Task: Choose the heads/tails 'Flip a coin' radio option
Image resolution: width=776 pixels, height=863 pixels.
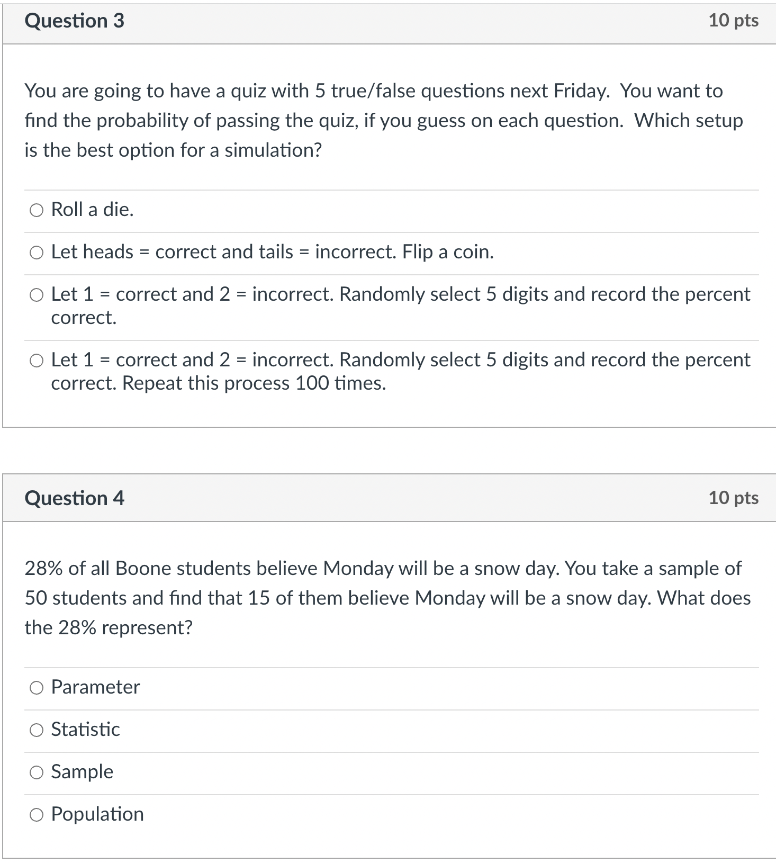Action: click(x=37, y=253)
